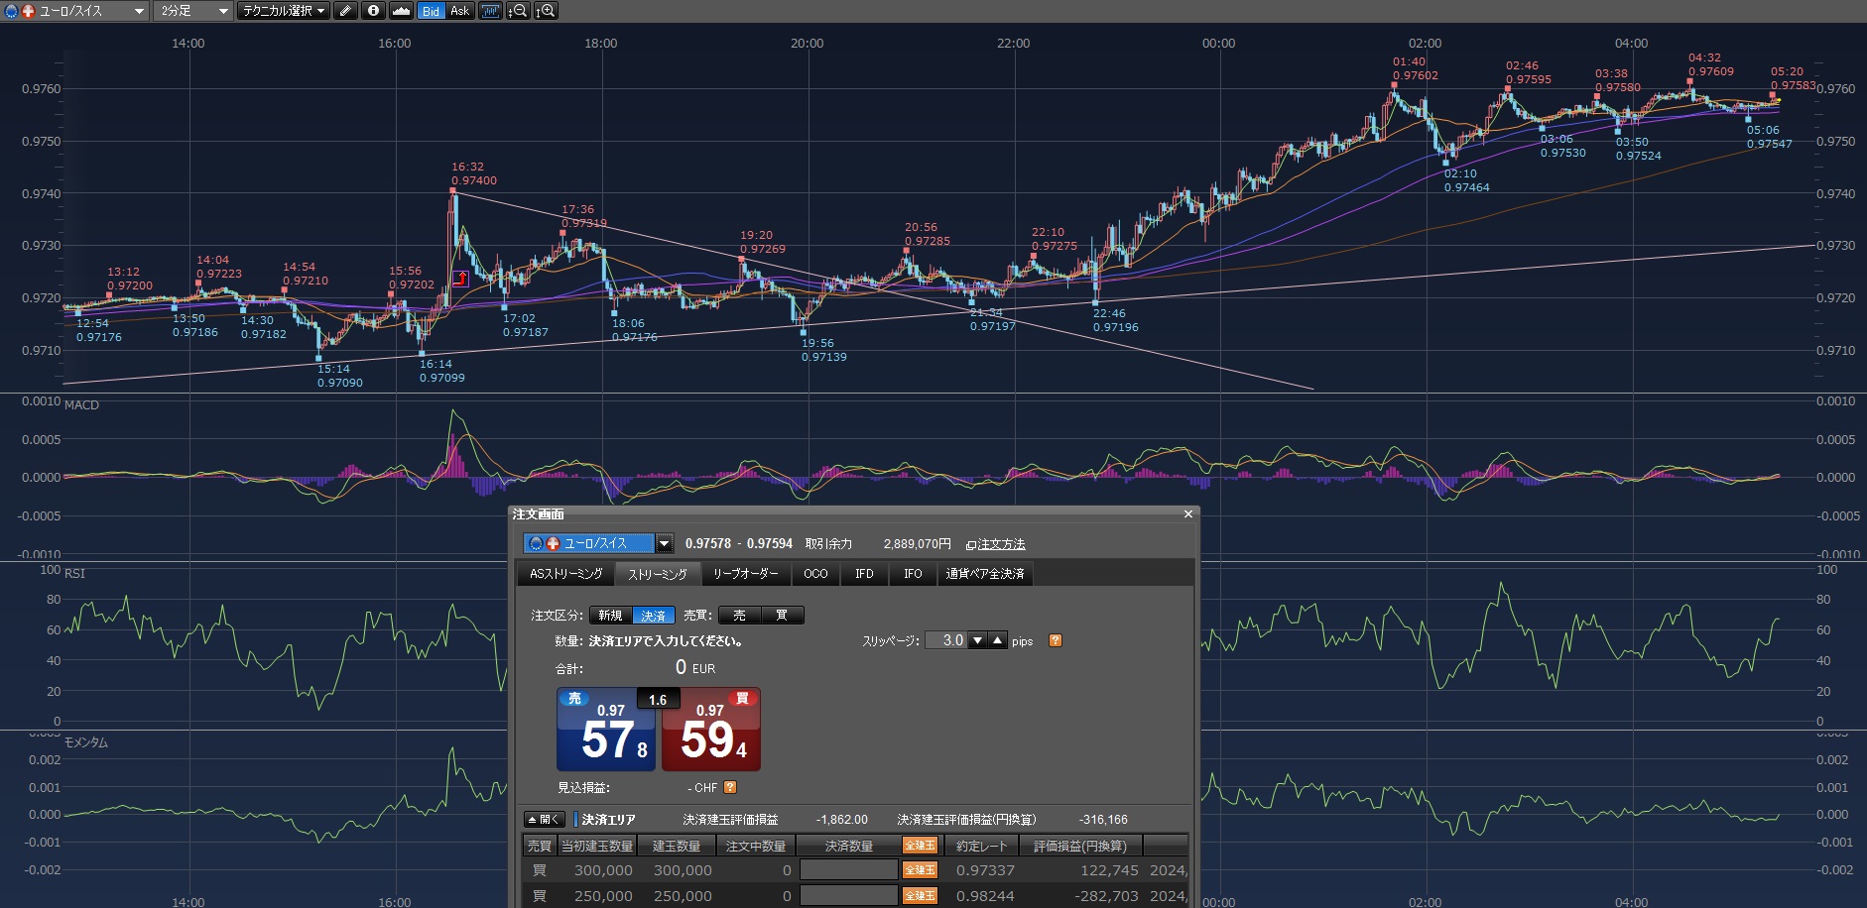The width and height of the screenshot is (1867, 908).
Task: Open the 注文方法 link
Action: pos(996,544)
